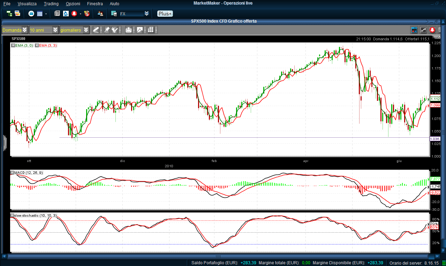The width and height of the screenshot is (446, 266).
Task: Click the pushpin tool in chart toolbar
Action: pyautogui.click(x=107, y=30)
